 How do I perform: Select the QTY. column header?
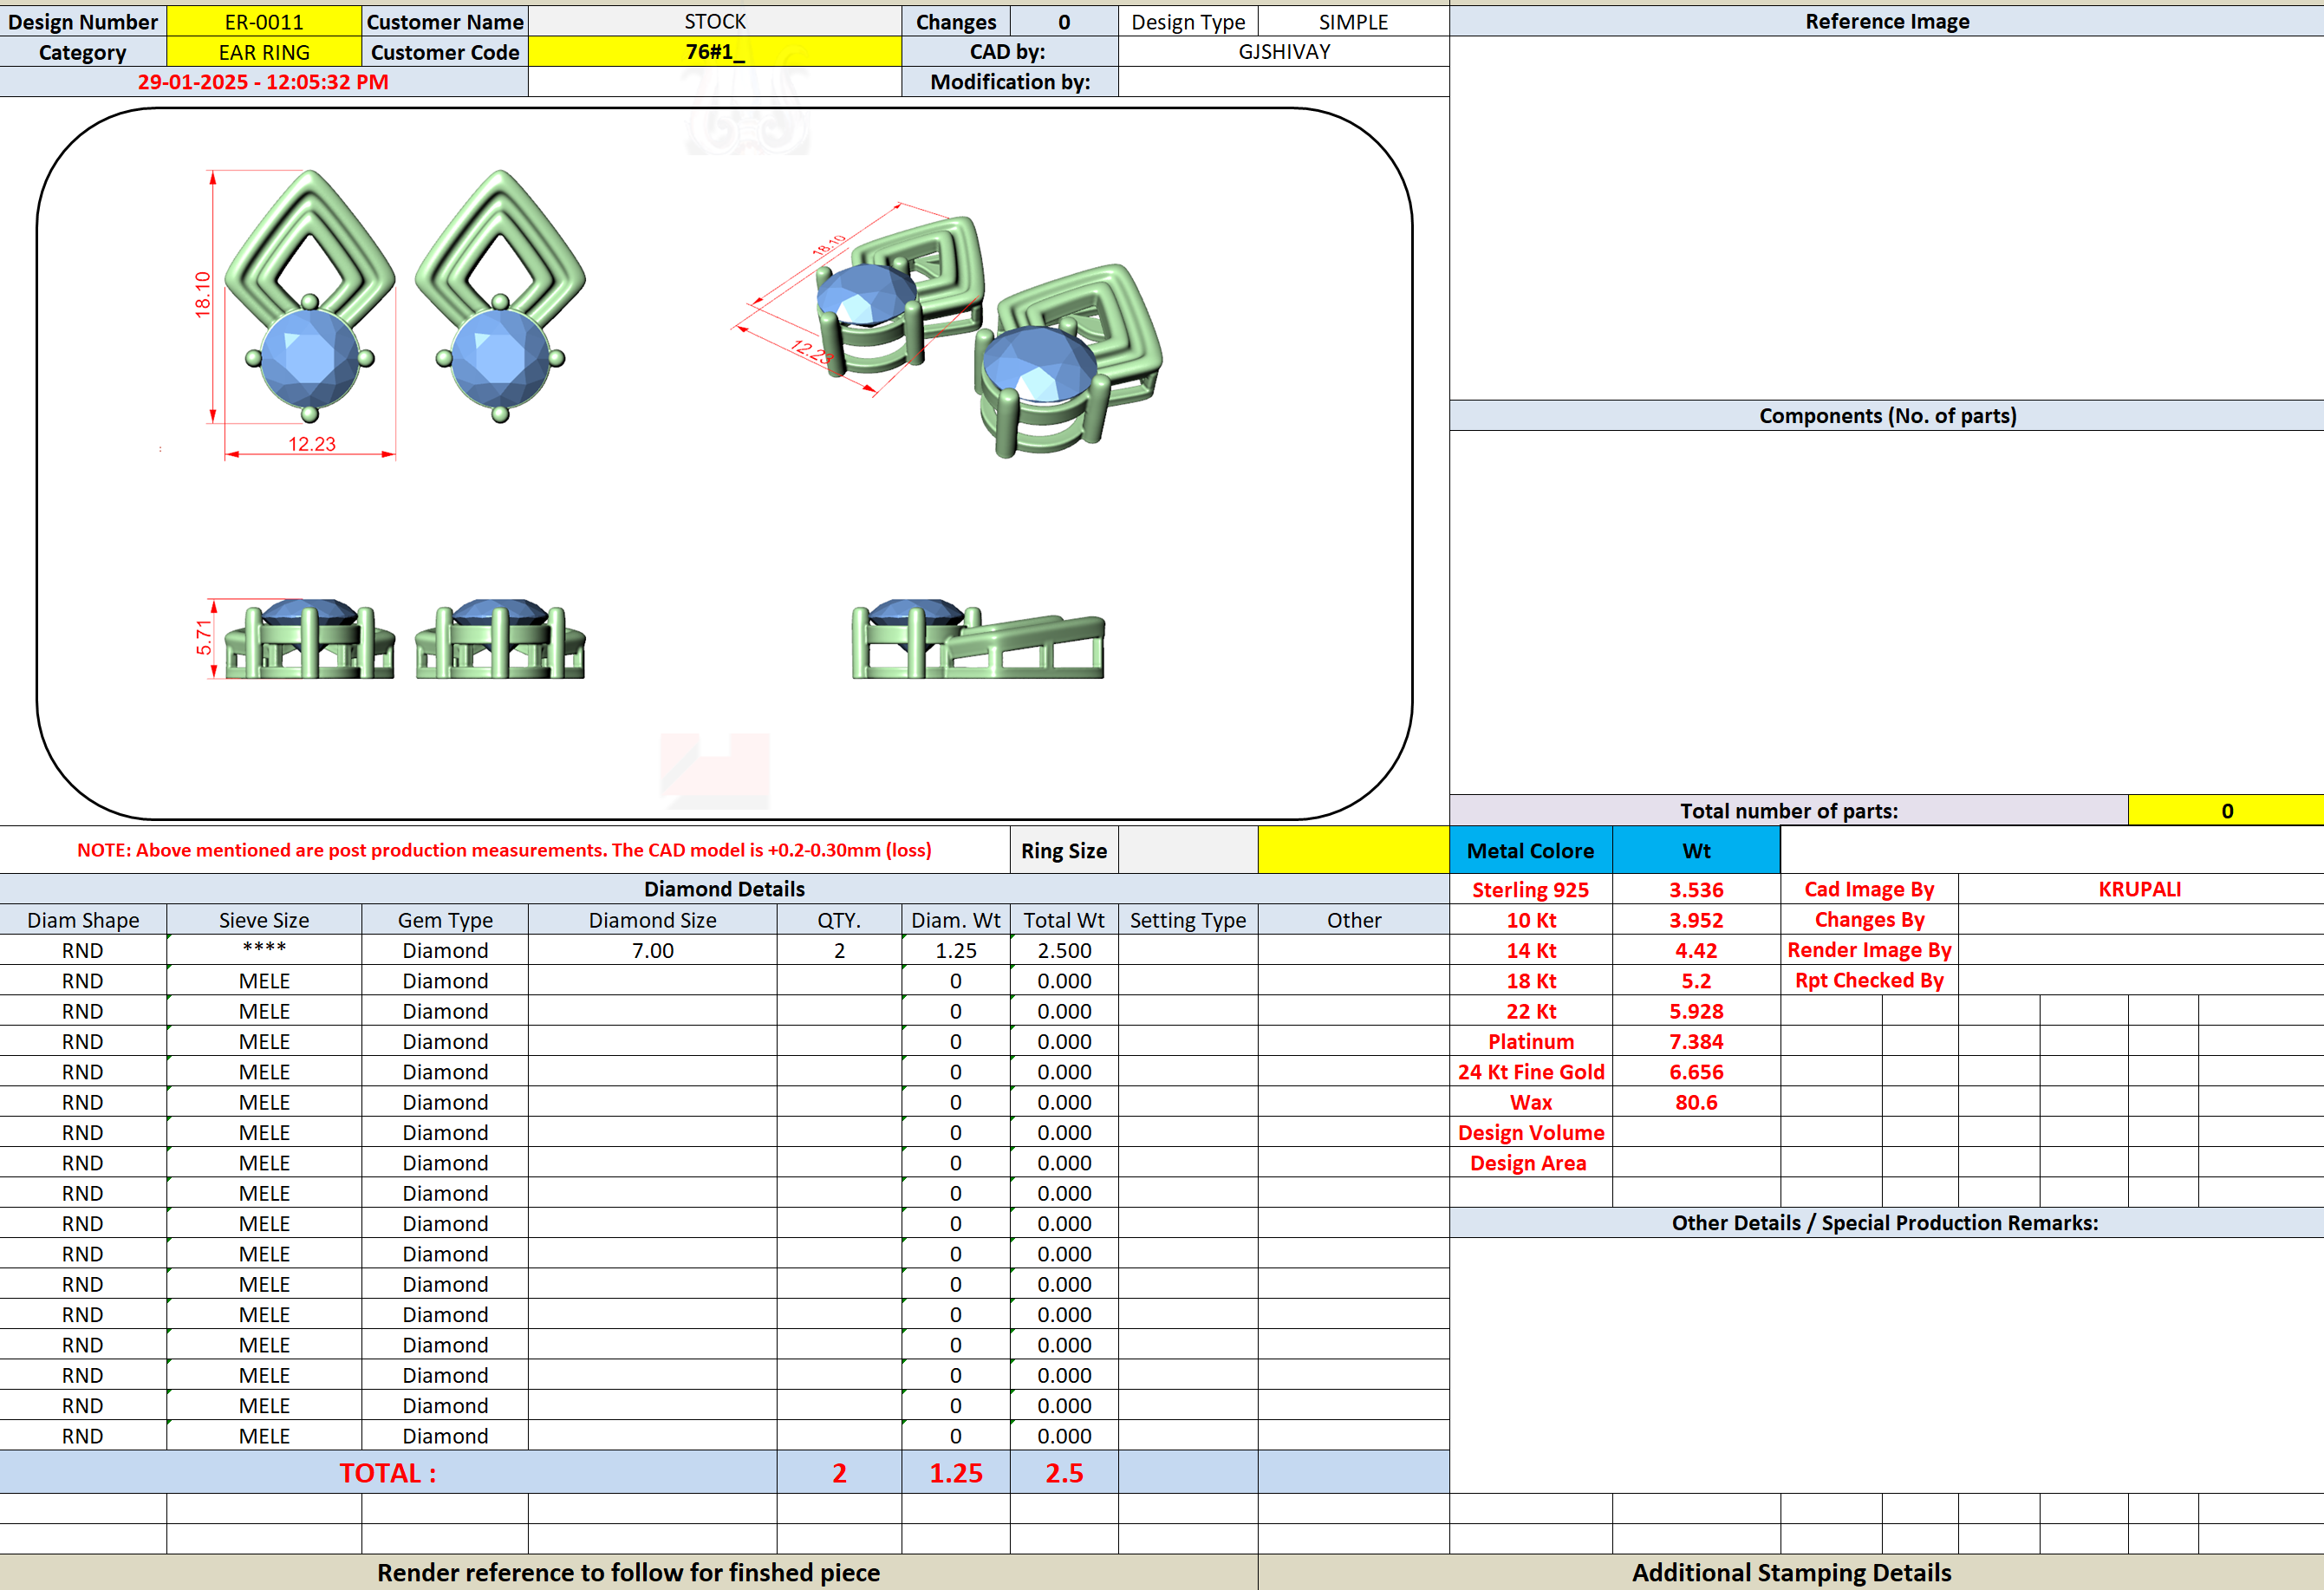[839, 920]
